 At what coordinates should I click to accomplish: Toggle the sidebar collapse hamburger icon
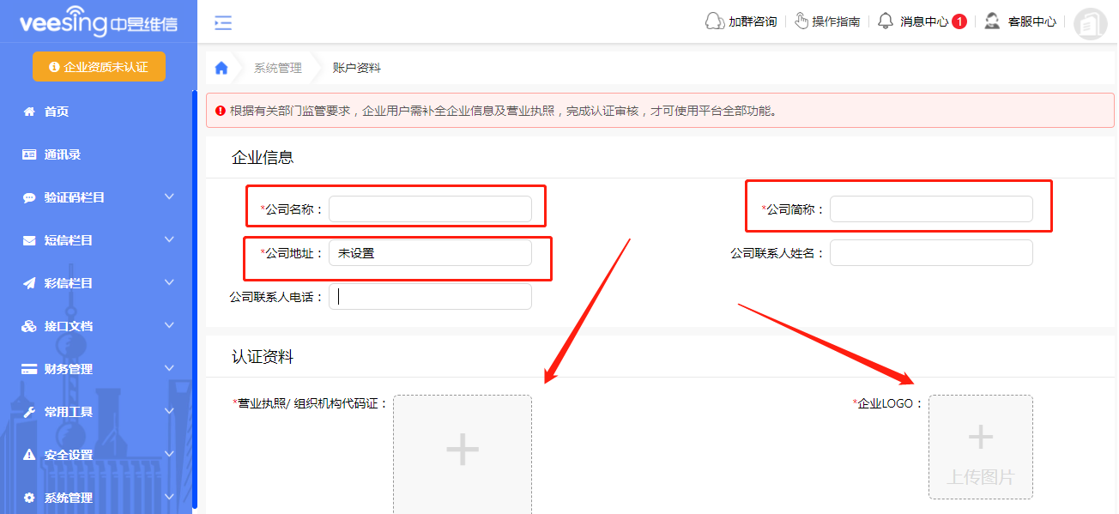click(x=223, y=22)
